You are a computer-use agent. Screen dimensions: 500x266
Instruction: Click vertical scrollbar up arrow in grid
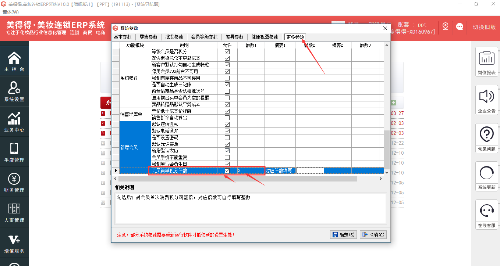click(387, 45)
